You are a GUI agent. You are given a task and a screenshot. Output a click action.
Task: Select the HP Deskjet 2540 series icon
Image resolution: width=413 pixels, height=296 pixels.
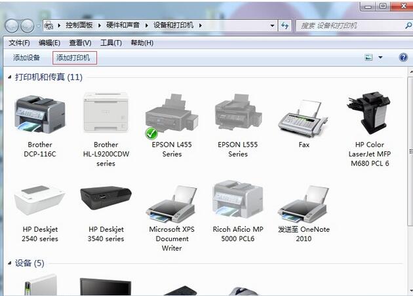coord(39,200)
